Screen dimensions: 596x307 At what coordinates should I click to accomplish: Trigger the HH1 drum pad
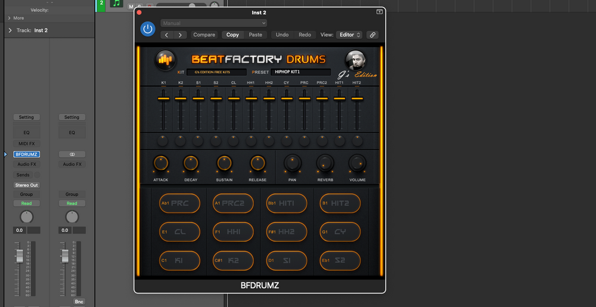[x=233, y=232]
